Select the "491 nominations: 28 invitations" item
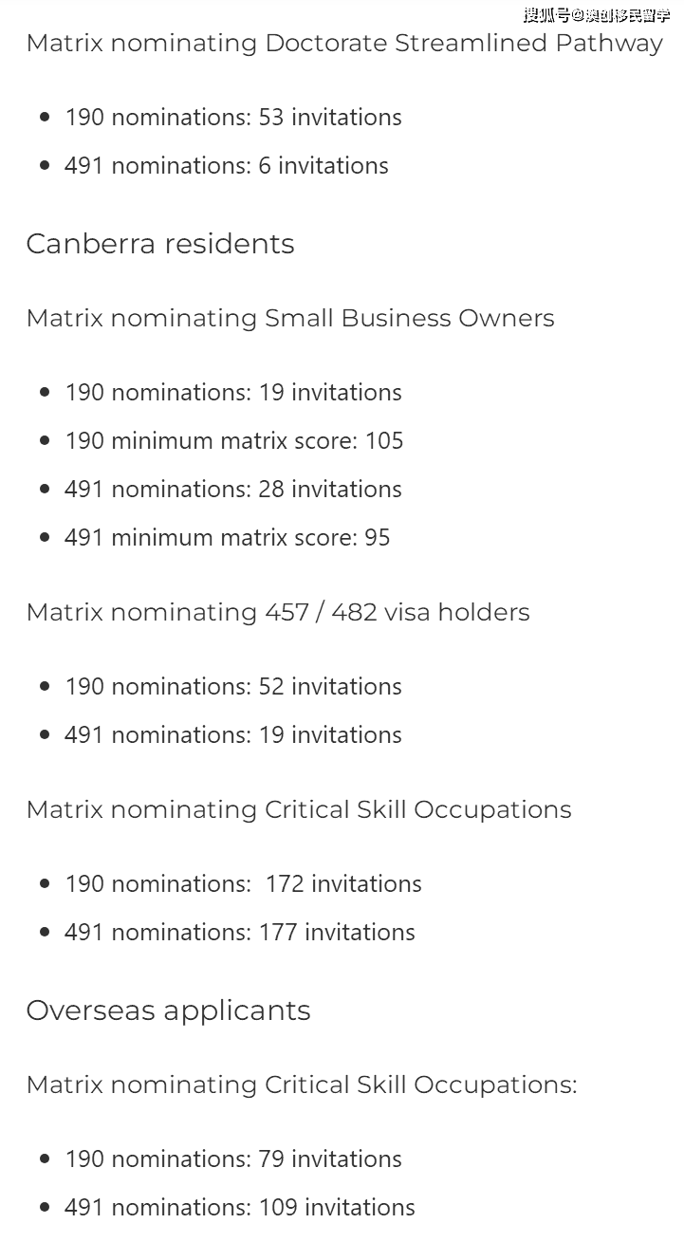Image resolution: width=684 pixels, height=1242 pixels. coord(233,490)
